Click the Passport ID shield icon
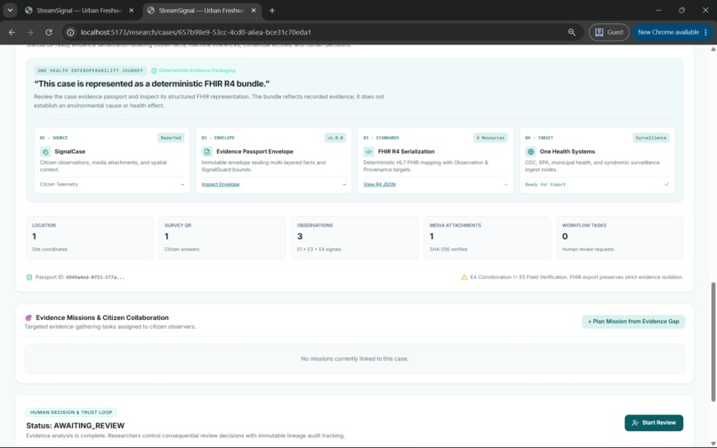The width and height of the screenshot is (717, 448). 29,277
